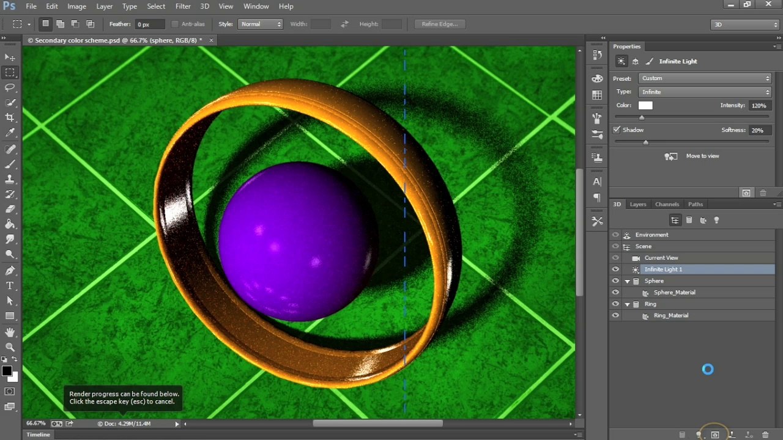Select the Quick Selection tool
The width and height of the screenshot is (783, 440).
click(10, 103)
